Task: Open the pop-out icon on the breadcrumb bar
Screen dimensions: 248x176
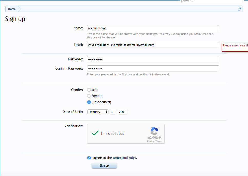Action: 240,9
